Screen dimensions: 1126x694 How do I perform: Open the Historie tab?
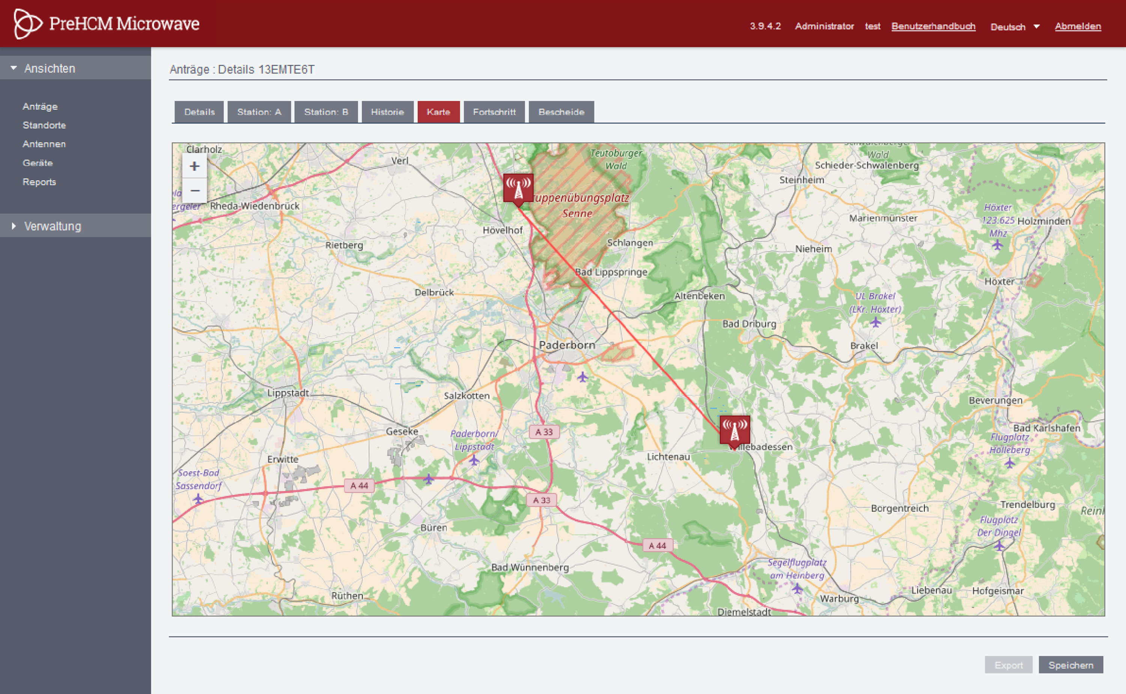coord(387,112)
